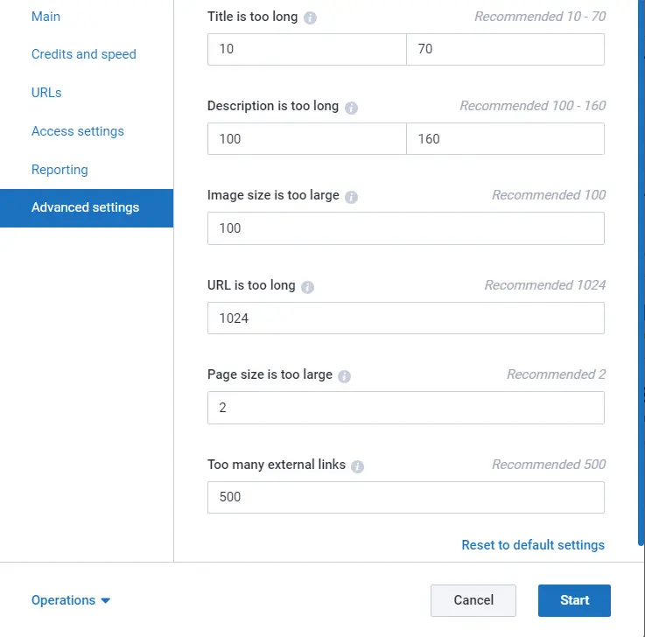The width and height of the screenshot is (645, 637).
Task: Show info tooltip for Too many external links
Action: 357,466
